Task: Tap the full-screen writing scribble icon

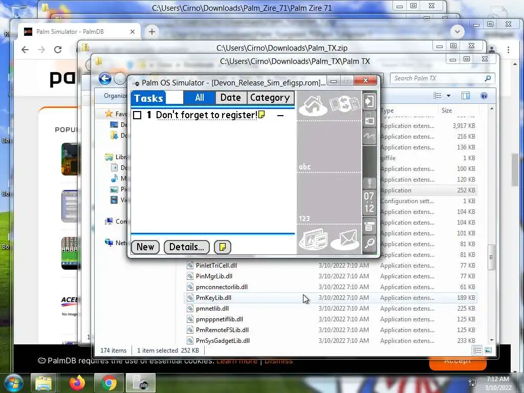Action: [369, 136]
